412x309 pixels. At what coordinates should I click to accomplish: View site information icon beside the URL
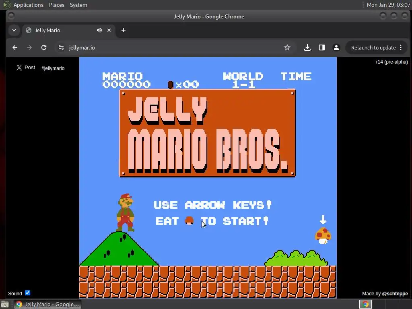click(x=61, y=47)
